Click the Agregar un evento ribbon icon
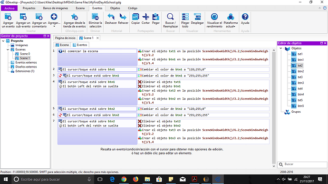The height and width of the screenshot is (184, 328). [x=8, y=17]
